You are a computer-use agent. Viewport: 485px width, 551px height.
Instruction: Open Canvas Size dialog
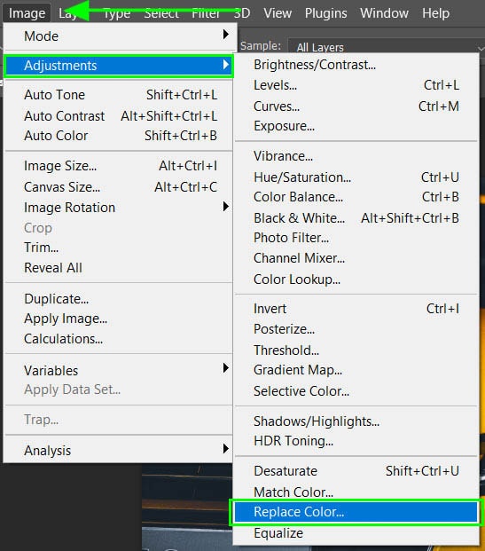(x=118, y=187)
